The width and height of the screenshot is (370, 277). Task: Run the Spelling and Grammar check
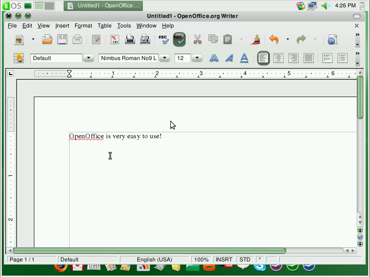(164, 39)
